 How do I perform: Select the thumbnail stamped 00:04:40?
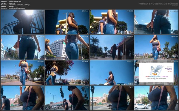point(67,98)
